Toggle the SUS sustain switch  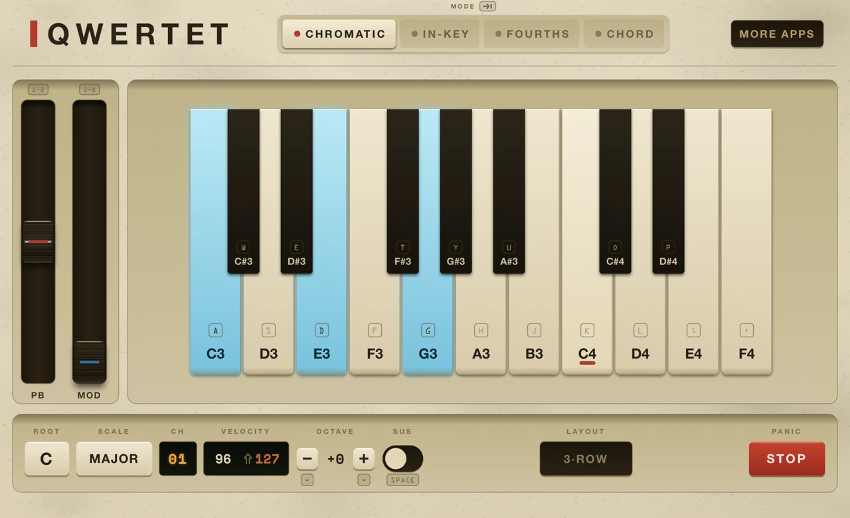[402, 458]
